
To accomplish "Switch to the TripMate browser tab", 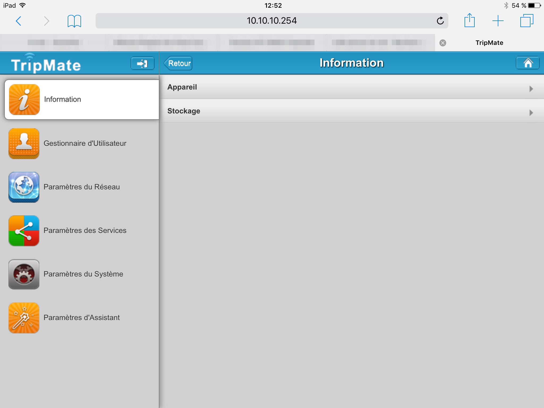I will coord(489,43).
